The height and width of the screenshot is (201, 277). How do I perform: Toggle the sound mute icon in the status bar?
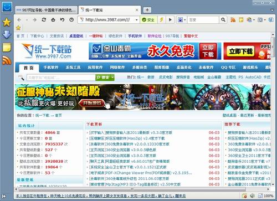coord(252,195)
